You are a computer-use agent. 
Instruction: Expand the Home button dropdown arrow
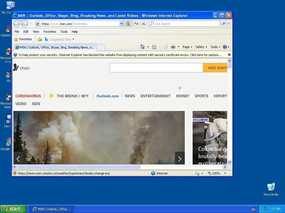point(148,47)
